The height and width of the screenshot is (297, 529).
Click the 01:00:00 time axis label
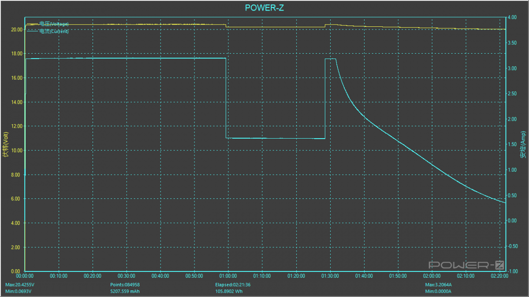[228, 276]
